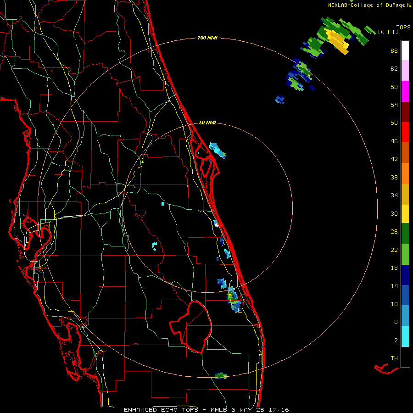The image size is (413, 413).
Task: Click the 62 legend value
Action: click(394, 68)
